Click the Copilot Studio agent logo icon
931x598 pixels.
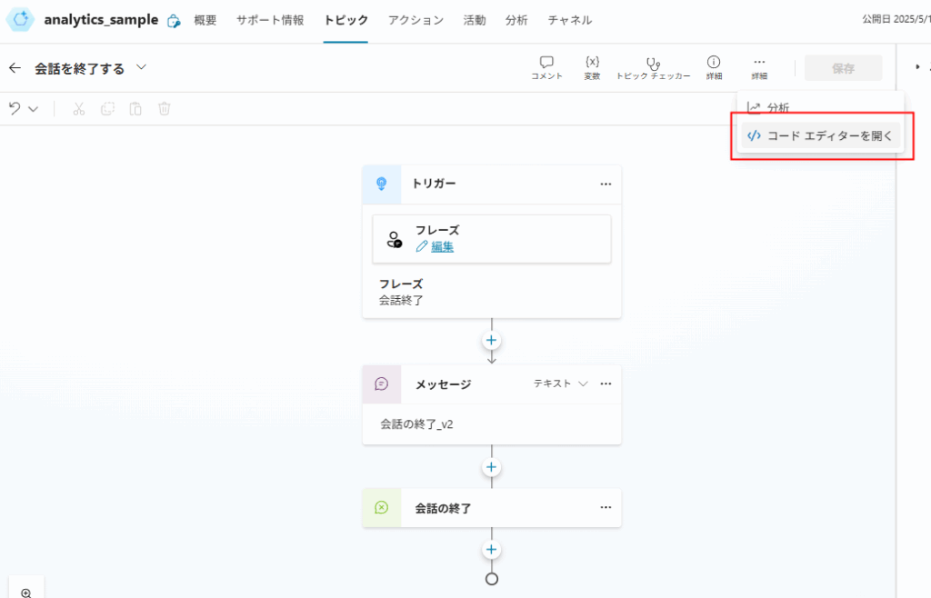click(x=20, y=20)
